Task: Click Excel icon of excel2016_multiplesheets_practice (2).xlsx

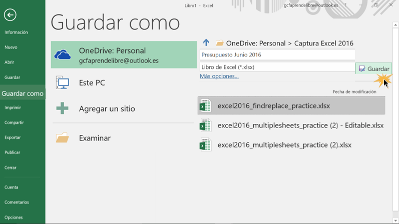Action: point(206,144)
